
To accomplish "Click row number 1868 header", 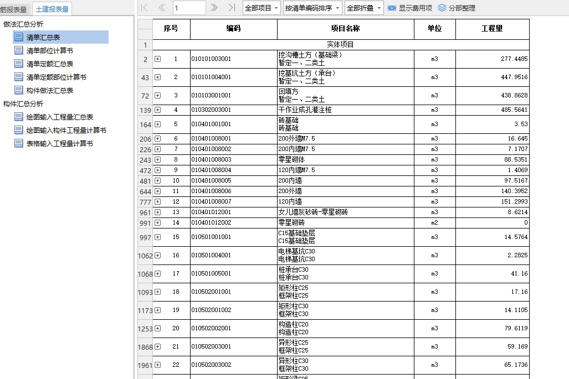I will click(x=145, y=347).
